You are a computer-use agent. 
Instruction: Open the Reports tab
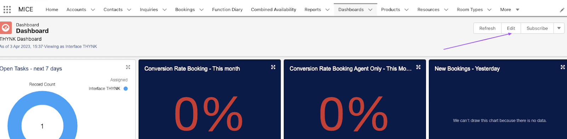point(313,10)
